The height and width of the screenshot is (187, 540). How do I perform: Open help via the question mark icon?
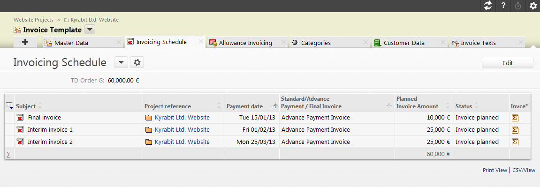pos(503,6)
